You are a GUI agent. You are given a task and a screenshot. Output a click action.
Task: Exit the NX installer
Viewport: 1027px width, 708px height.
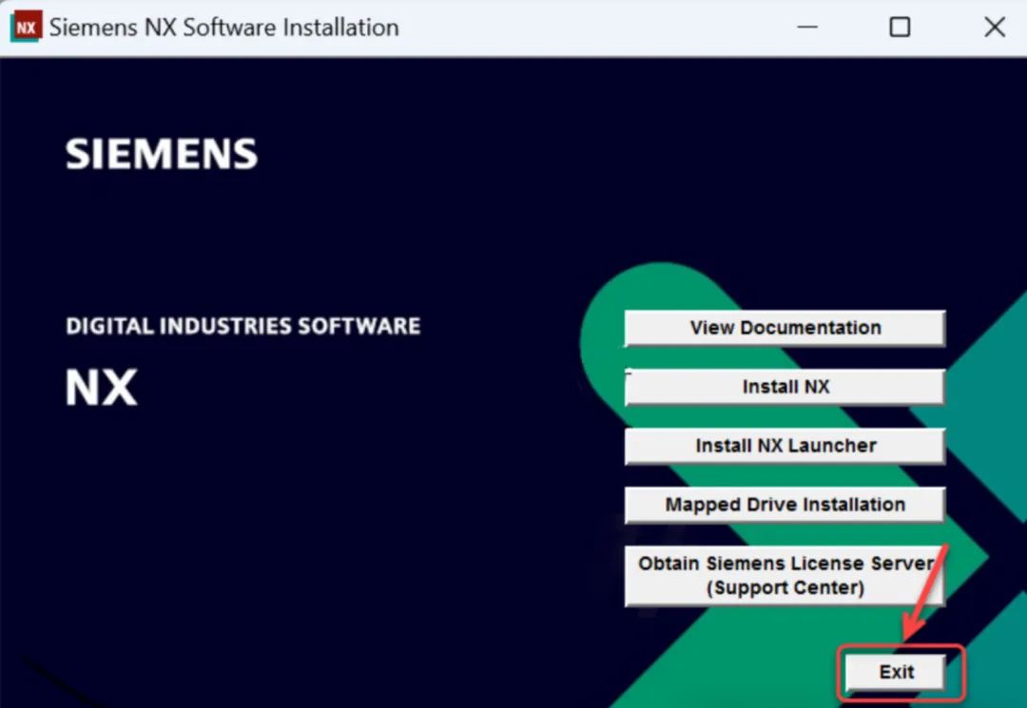point(896,672)
